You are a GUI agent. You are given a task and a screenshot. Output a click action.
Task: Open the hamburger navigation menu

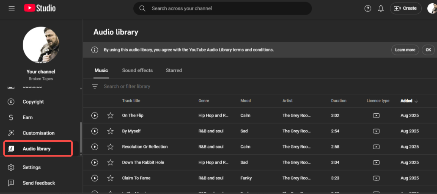point(12,8)
